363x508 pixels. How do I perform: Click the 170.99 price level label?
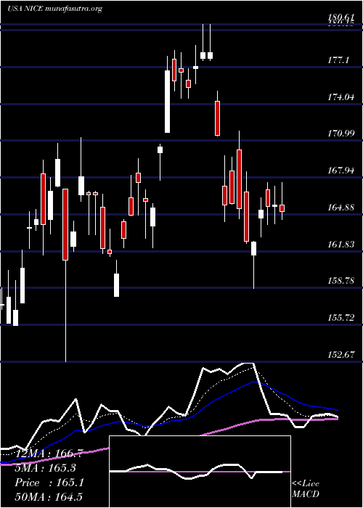(x=341, y=133)
